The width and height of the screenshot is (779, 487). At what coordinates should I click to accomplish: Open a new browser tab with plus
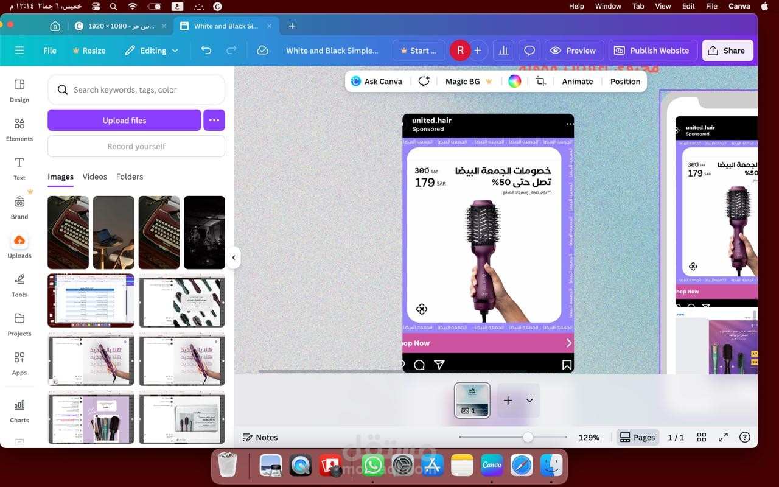[x=292, y=26]
